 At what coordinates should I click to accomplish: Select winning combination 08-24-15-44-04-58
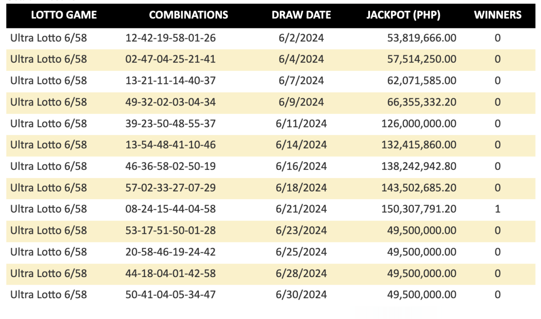[x=170, y=209]
